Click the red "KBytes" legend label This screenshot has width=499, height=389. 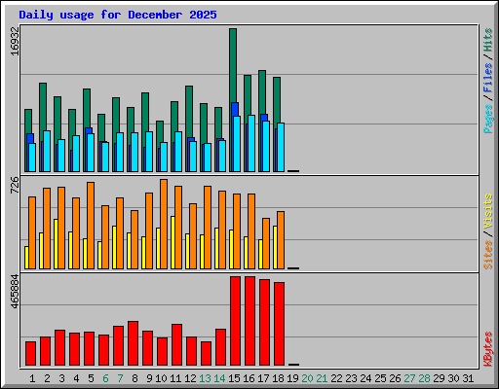(487, 349)
